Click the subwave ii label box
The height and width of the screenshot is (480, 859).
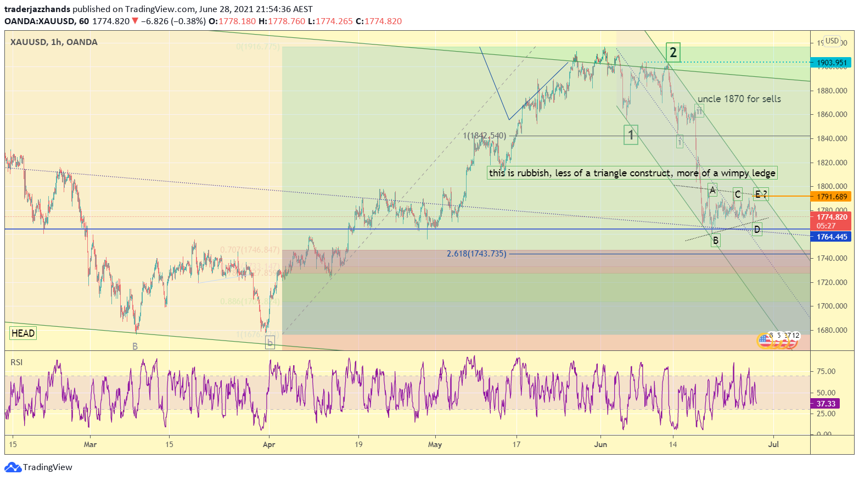[699, 110]
